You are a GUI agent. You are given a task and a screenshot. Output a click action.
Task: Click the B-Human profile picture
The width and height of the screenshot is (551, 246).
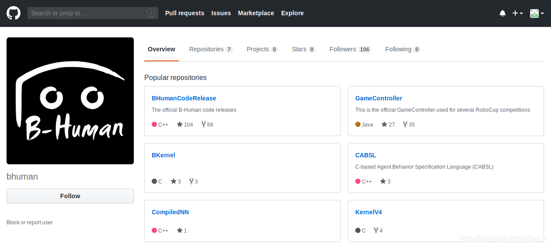pyautogui.click(x=70, y=101)
